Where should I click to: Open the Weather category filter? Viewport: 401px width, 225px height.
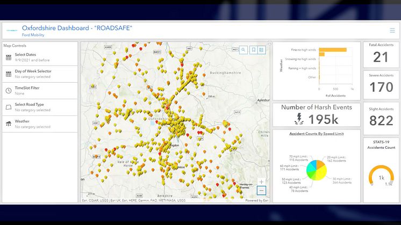coord(40,124)
